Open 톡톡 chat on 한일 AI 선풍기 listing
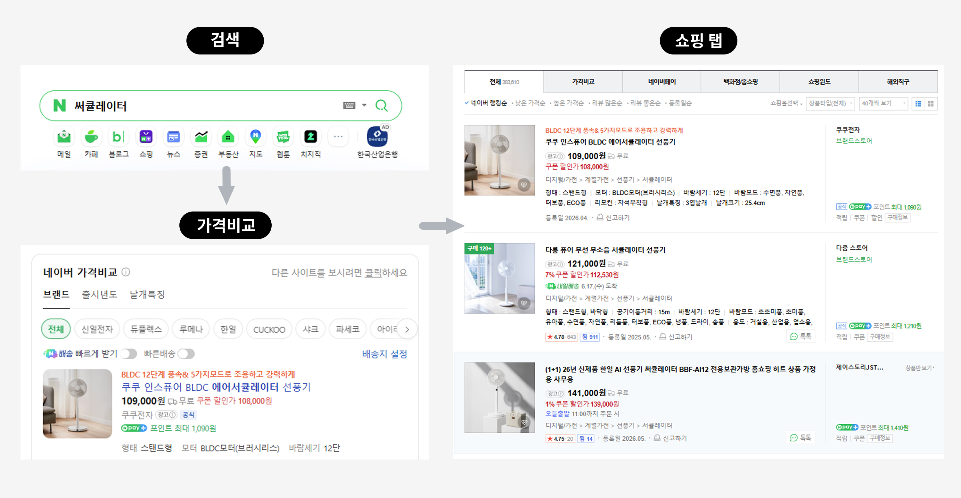Screen dimensions: 961x498 coord(801,437)
